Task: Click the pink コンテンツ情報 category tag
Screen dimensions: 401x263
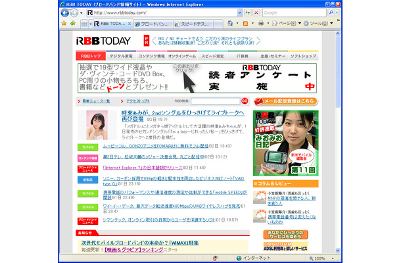Action: [x=87, y=158]
